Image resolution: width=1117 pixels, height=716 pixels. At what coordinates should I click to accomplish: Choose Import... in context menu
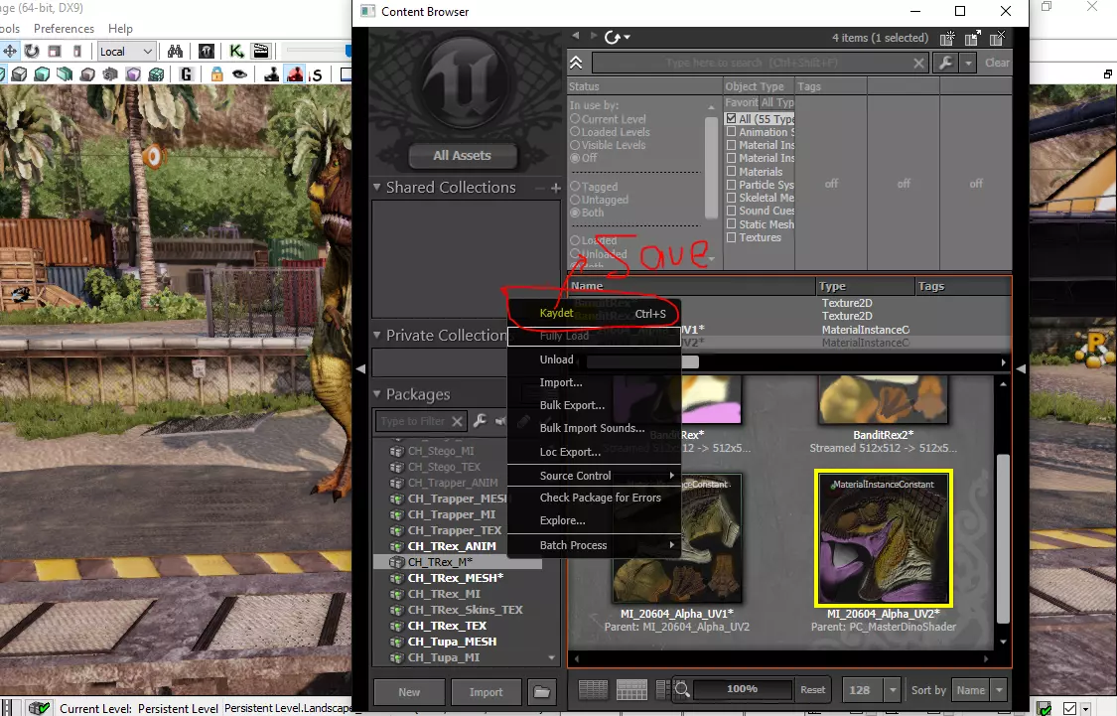click(x=594, y=382)
